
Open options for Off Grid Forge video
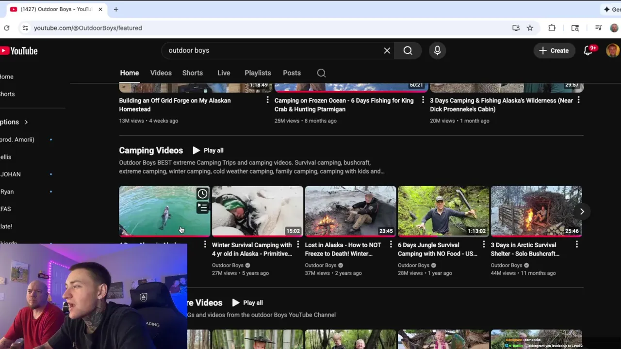pos(267,100)
